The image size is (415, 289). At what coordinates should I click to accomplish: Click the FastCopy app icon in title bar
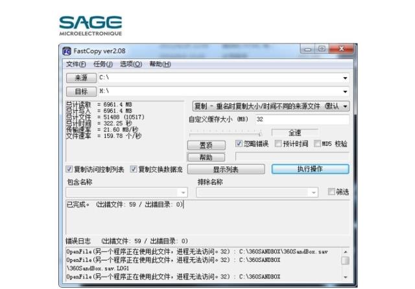[x=67, y=51]
